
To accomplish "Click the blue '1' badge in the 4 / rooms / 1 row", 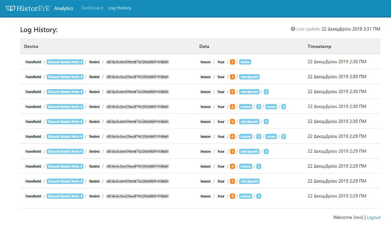I will tap(259, 196).
